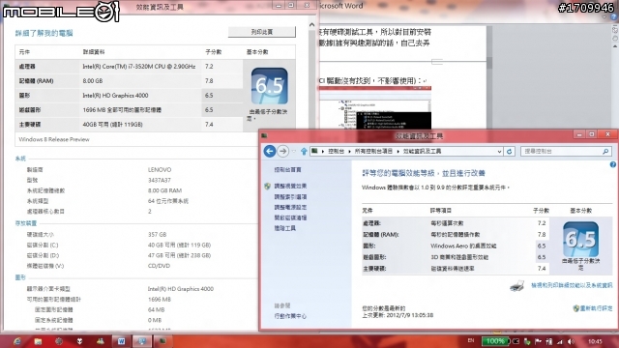Image resolution: width=619 pixels, height=348 pixels.
Task: Click 重新執行評定 to re-run the assessment
Action: pyautogui.click(x=596, y=308)
